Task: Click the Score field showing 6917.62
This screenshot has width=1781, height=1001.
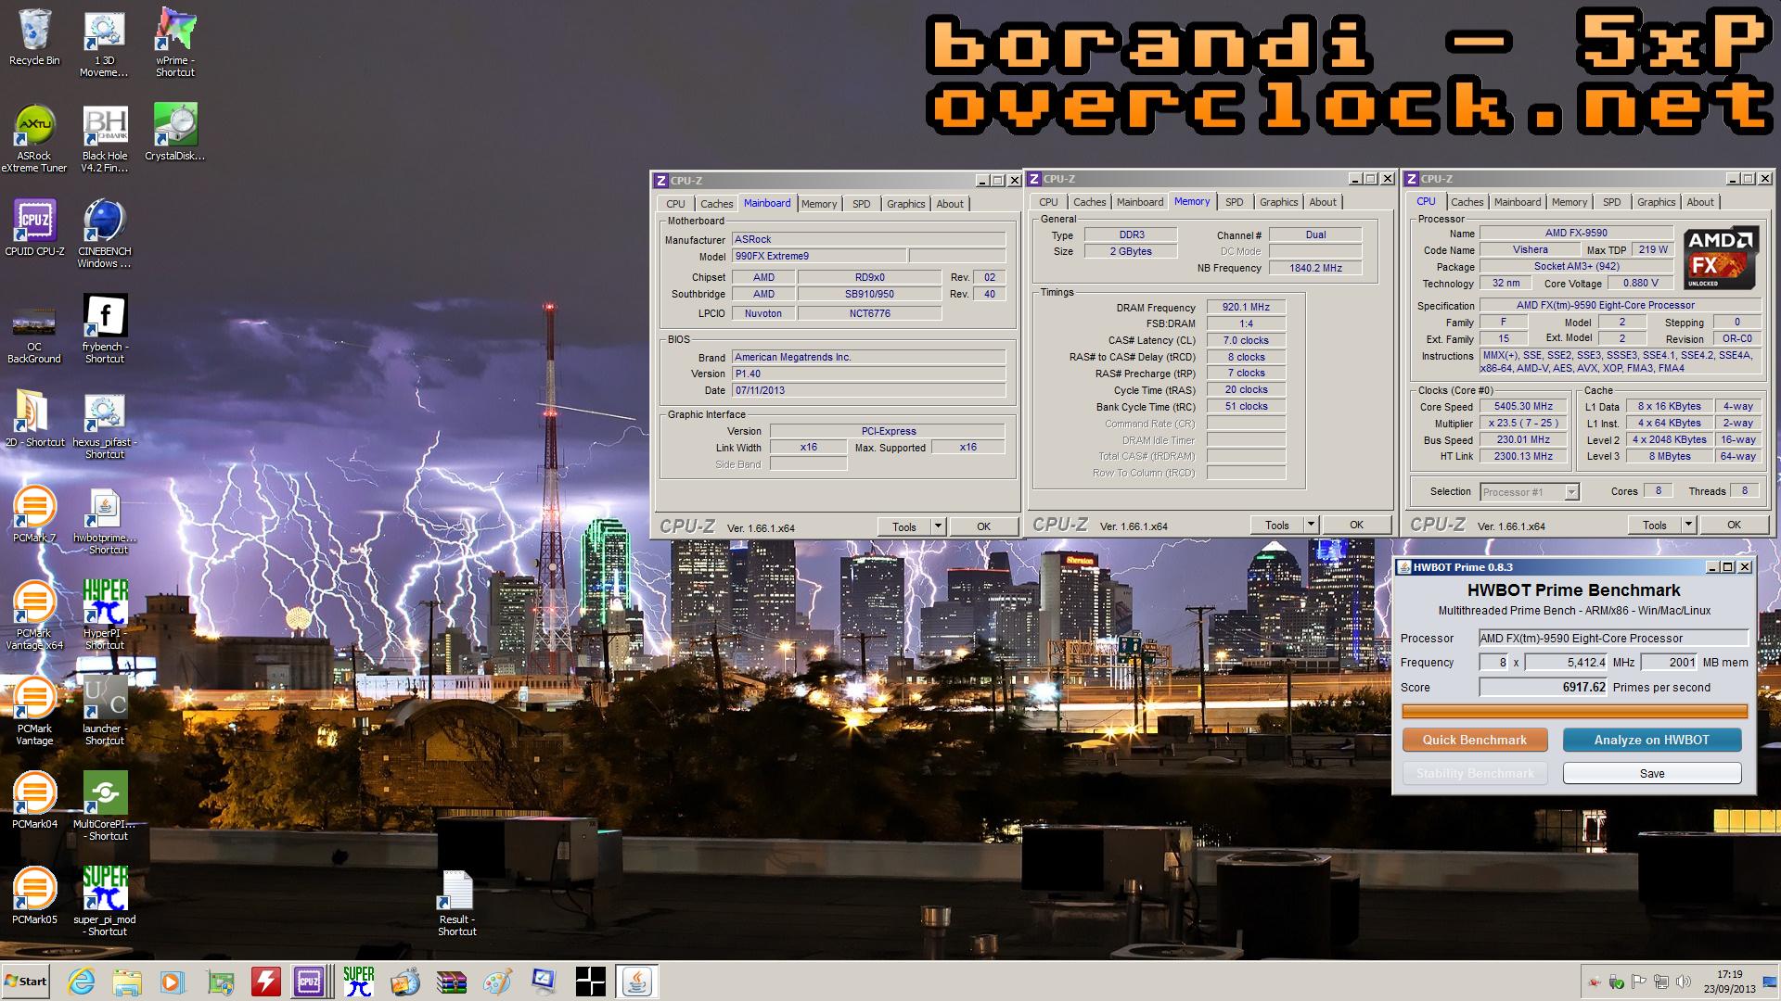Action: (1543, 687)
